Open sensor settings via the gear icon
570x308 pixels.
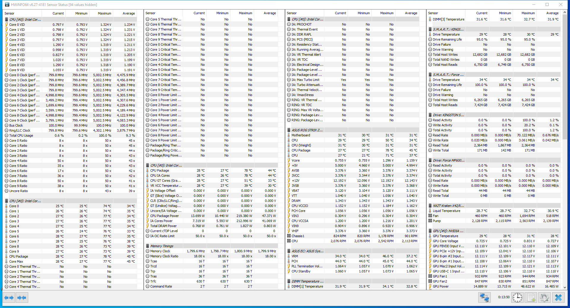[545, 297]
